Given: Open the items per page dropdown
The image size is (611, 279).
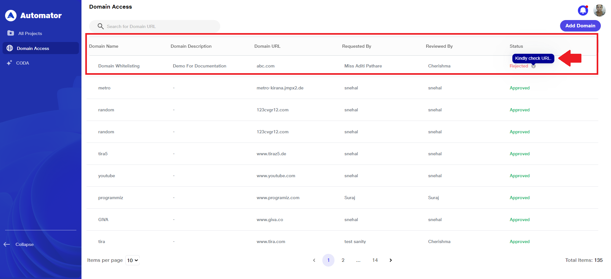Looking at the screenshot, I should click(132, 260).
